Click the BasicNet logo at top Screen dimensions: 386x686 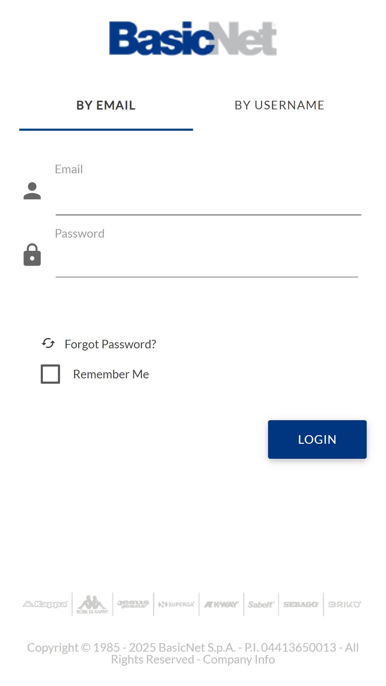(193, 39)
